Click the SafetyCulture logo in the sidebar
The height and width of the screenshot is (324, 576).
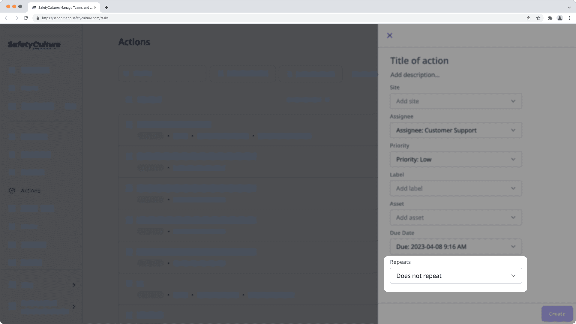click(x=34, y=45)
